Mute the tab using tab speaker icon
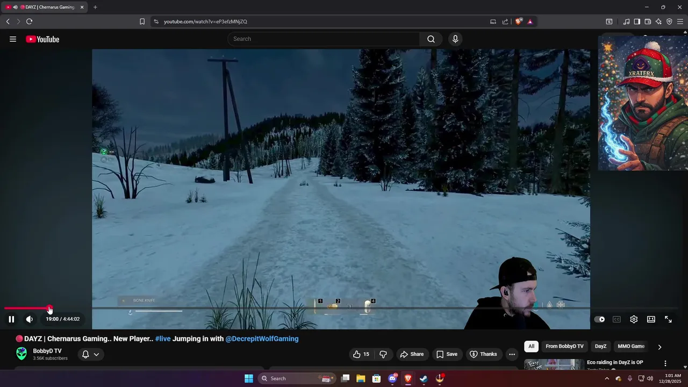688x387 pixels. coord(15,7)
